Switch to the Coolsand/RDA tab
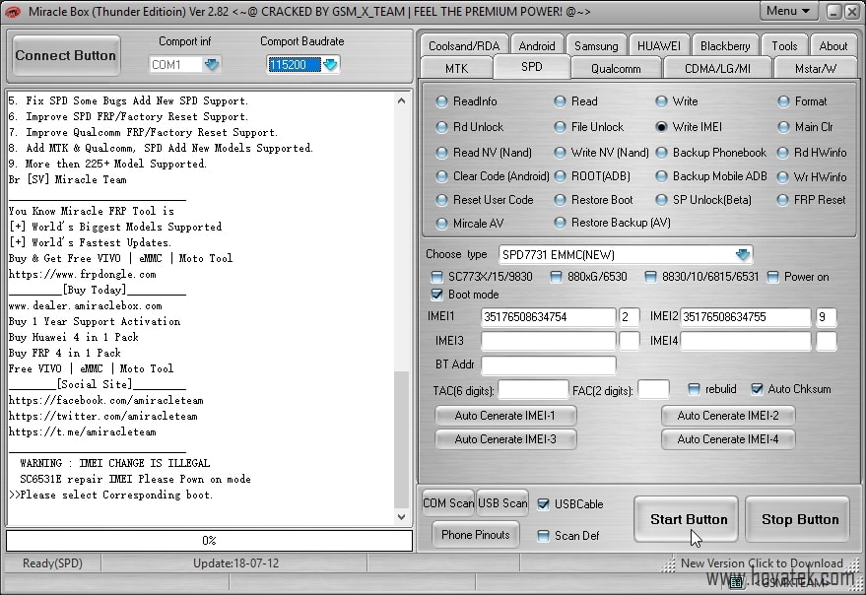The height and width of the screenshot is (595, 866). pos(463,46)
